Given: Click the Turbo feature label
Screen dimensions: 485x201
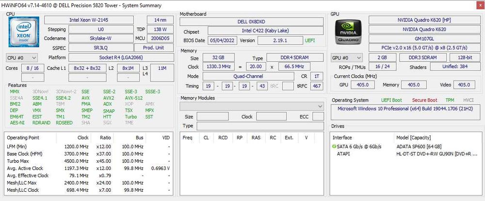Looking at the screenshot, I should (131, 117).
